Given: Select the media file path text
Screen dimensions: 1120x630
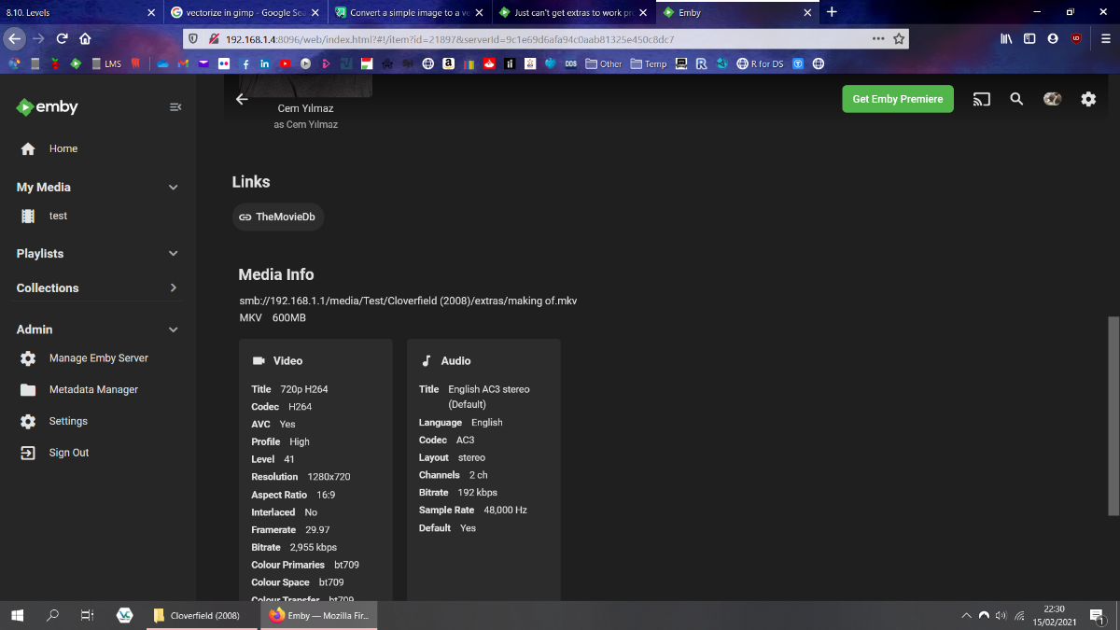Looking at the screenshot, I should [408, 301].
